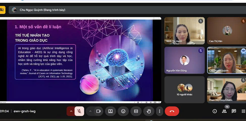246x121 pixels.
Task: Click the '10 người khác' tile
Action: coord(184,90)
